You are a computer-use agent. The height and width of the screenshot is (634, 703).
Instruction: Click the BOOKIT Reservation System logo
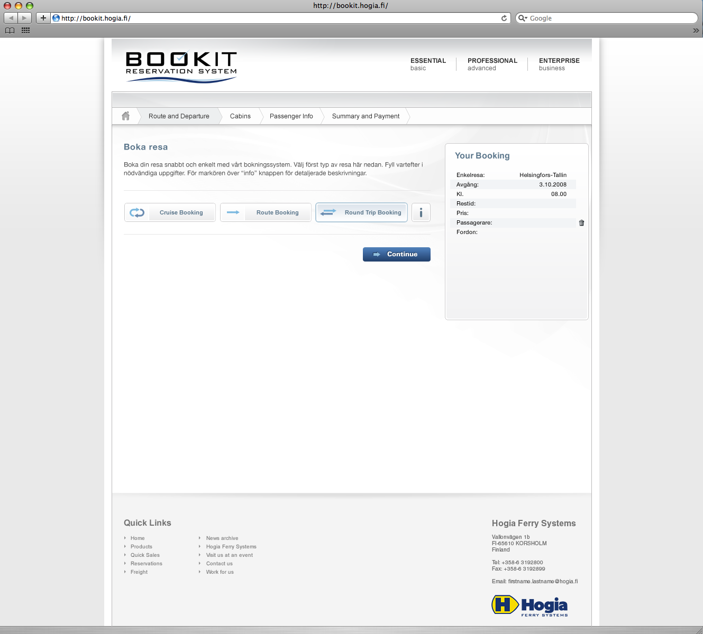[181, 67]
